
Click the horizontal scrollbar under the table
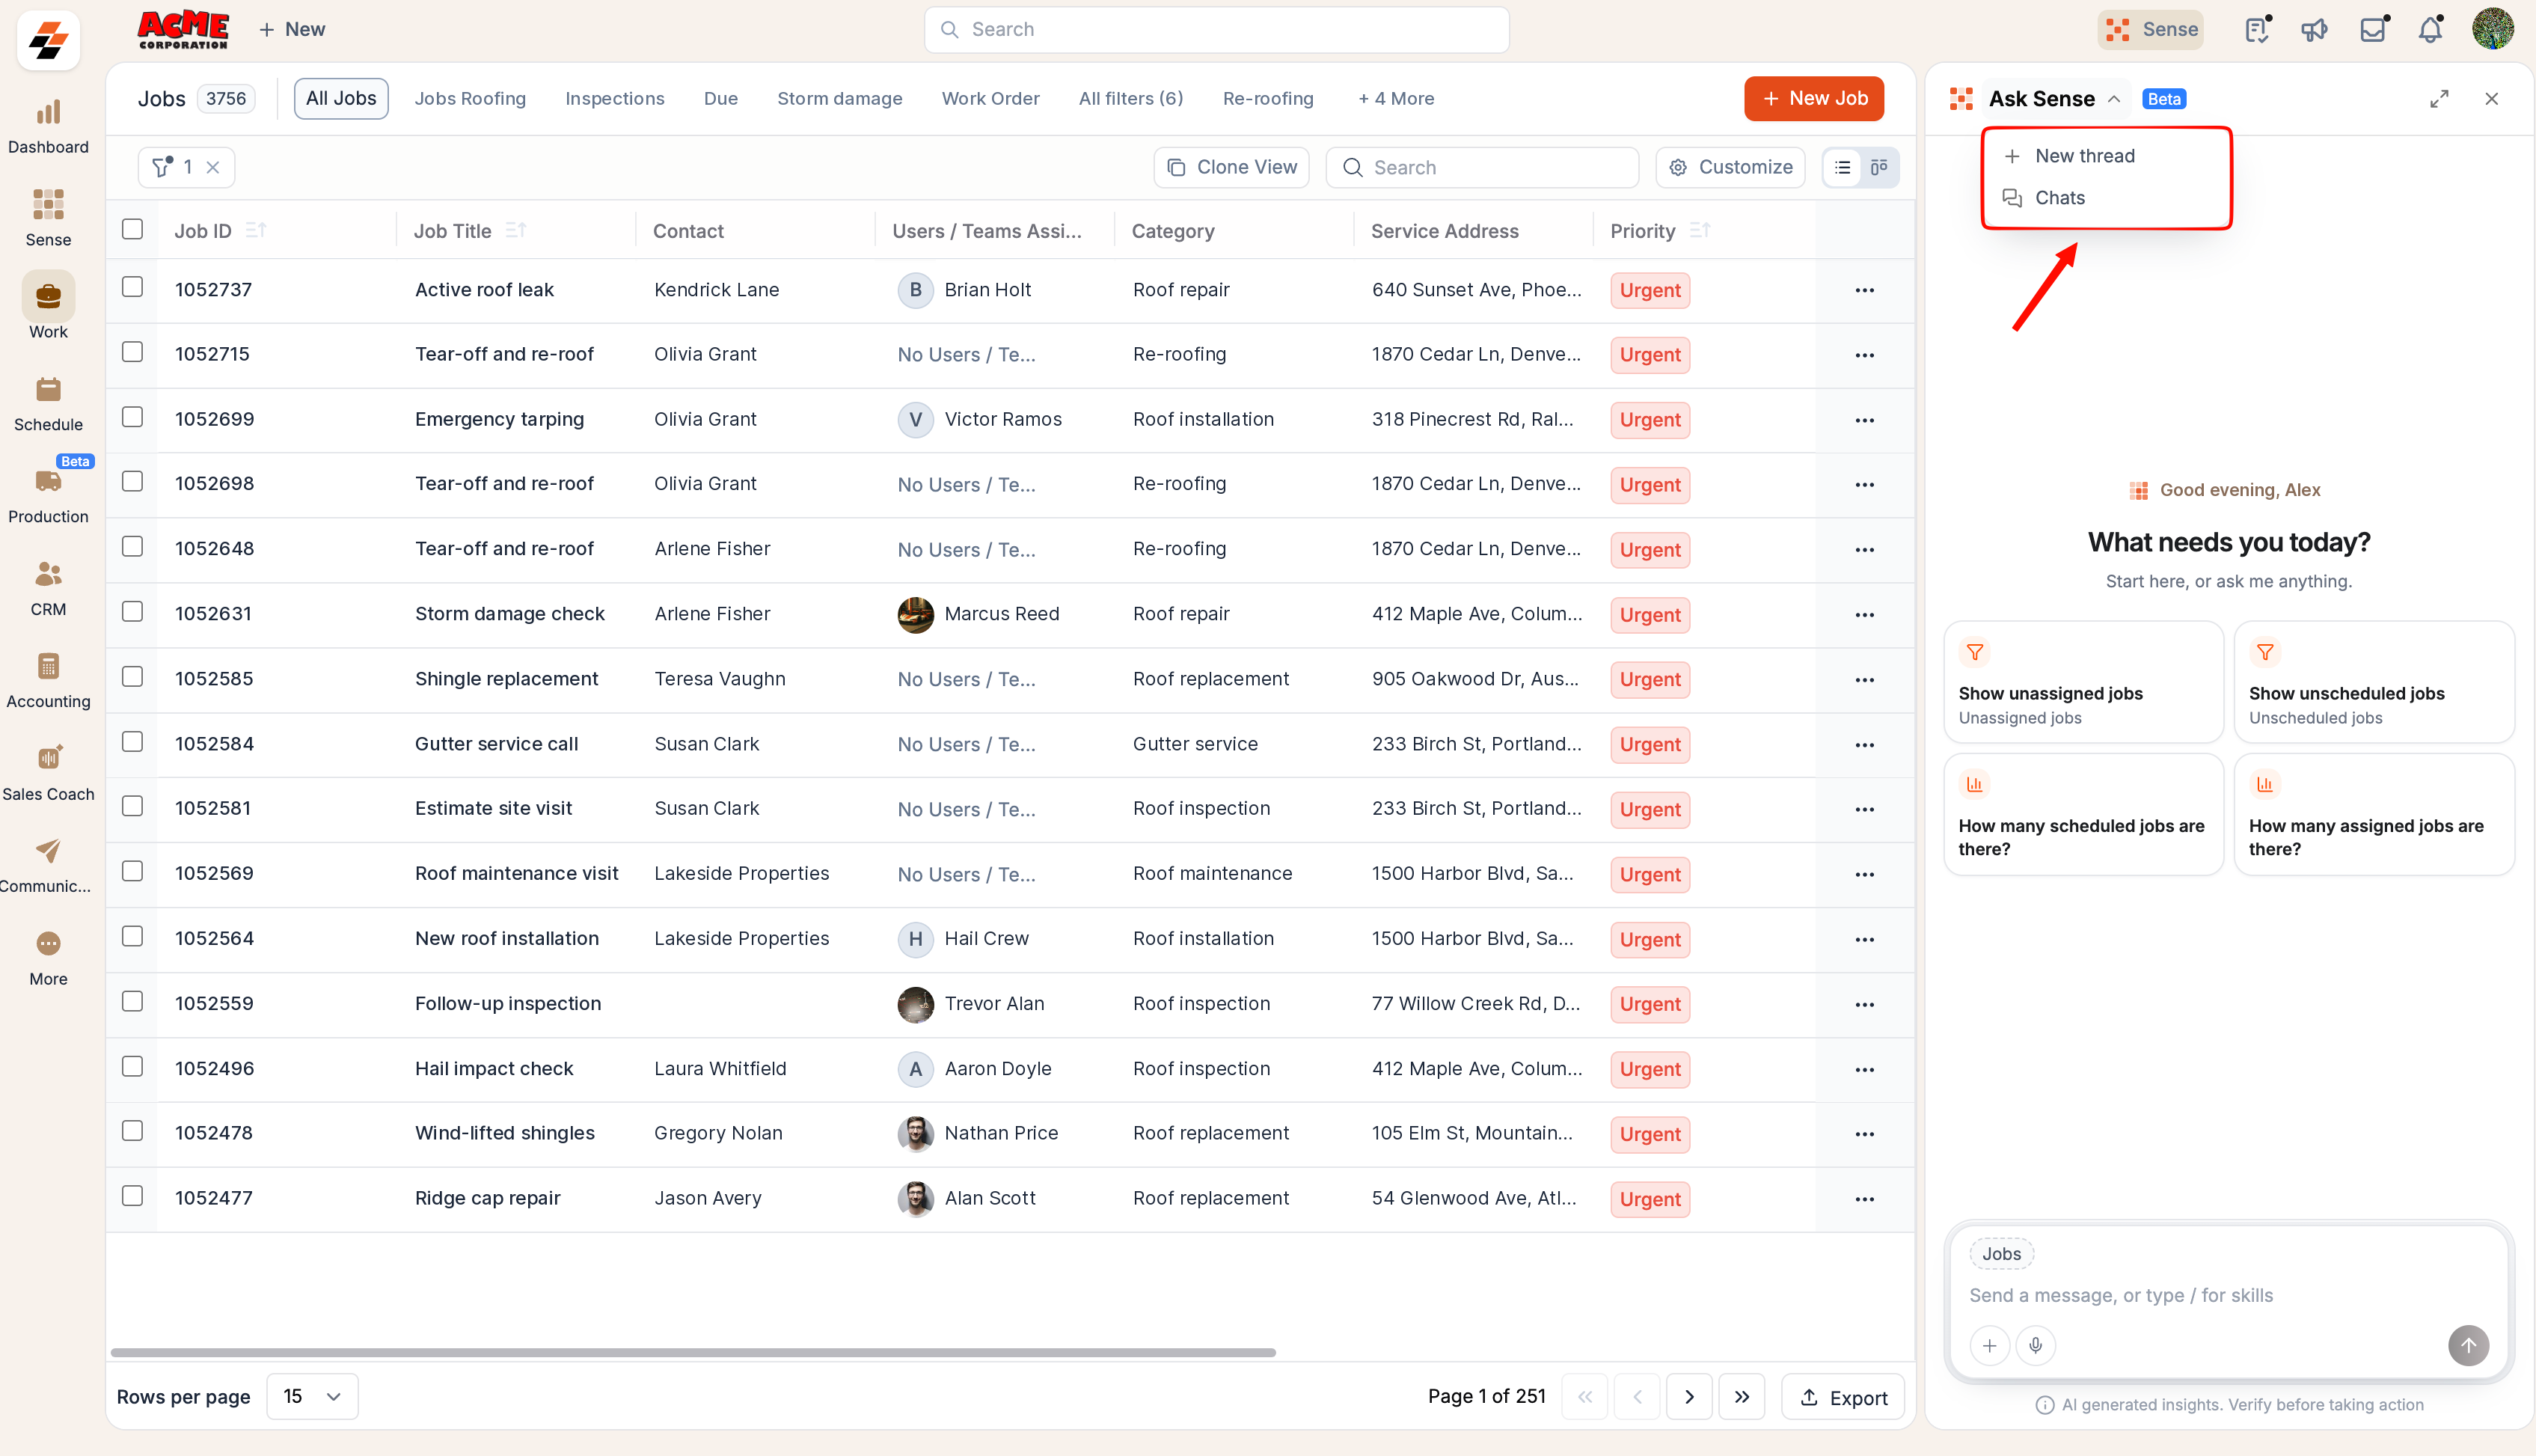693,1352
